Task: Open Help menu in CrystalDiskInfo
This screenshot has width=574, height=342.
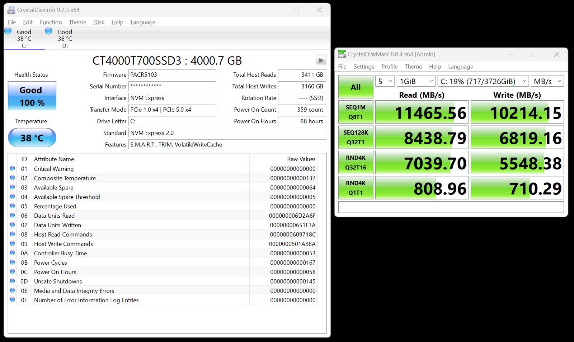Action: (117, 22)
